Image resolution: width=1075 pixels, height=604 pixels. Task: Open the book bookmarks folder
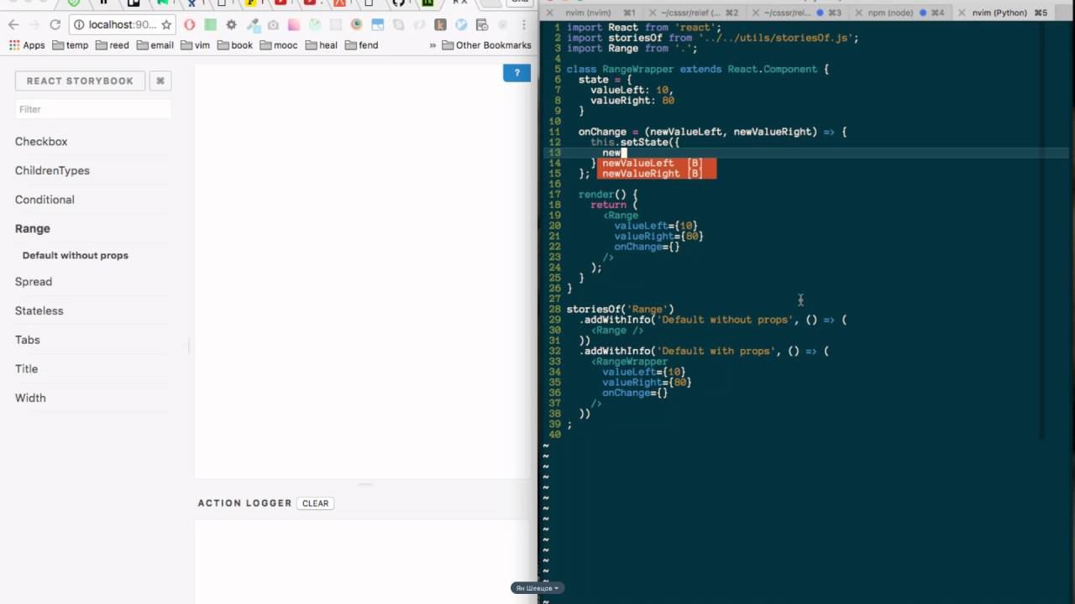[x=235, y=45]
